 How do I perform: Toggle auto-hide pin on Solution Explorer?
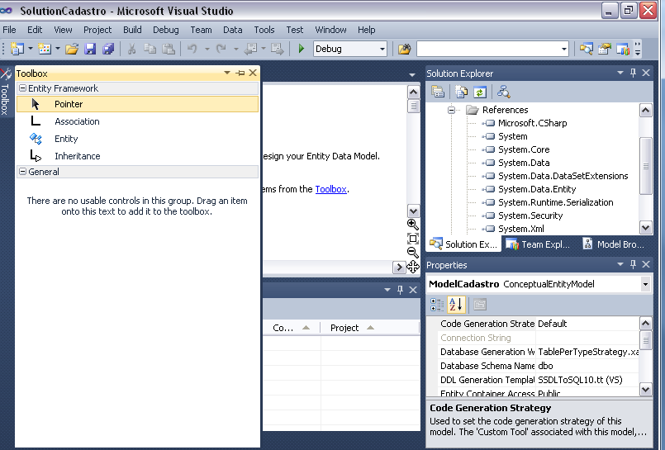(x=633, y=73)
